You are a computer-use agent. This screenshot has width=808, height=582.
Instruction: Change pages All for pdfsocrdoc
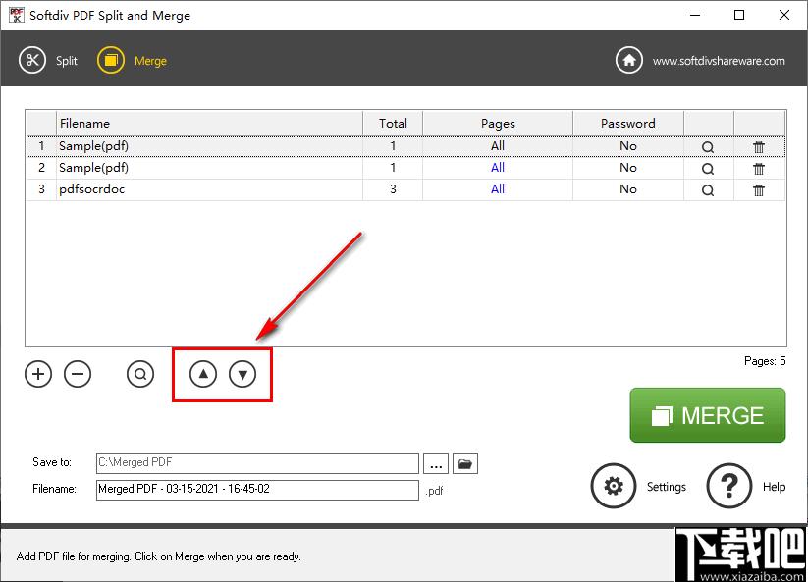[498, 189]
